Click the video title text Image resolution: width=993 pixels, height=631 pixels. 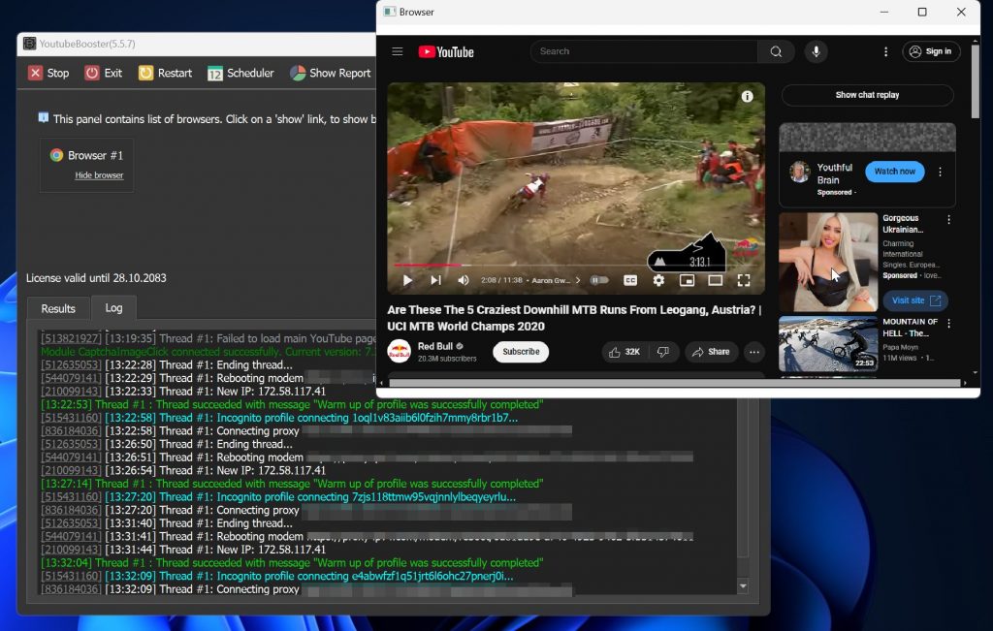(574, 318)
